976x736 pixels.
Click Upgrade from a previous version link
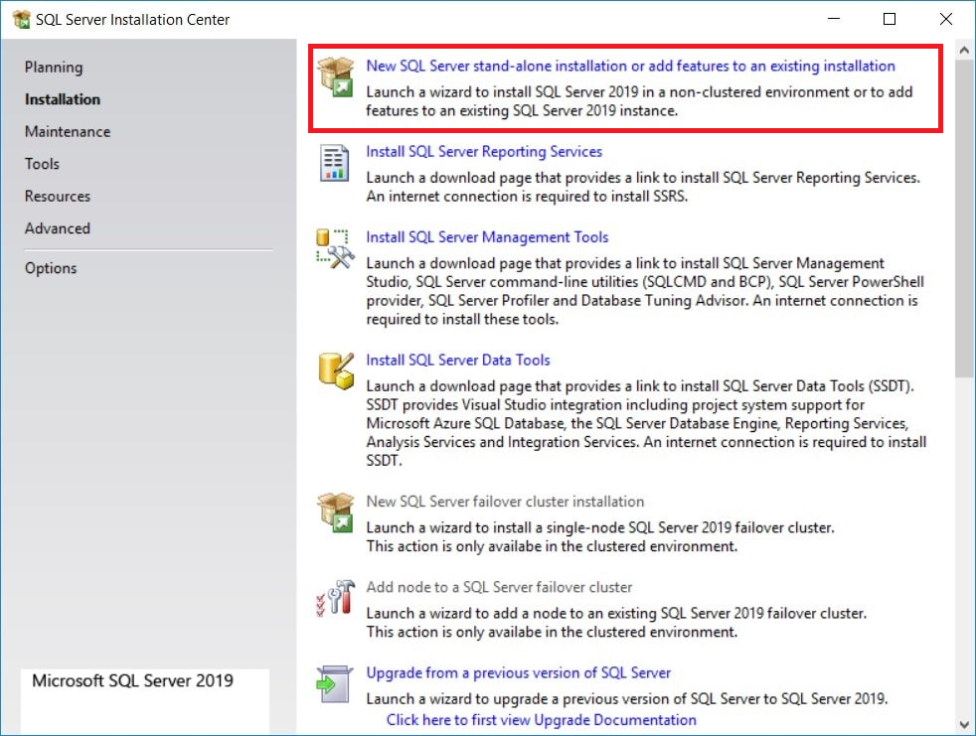518,672
